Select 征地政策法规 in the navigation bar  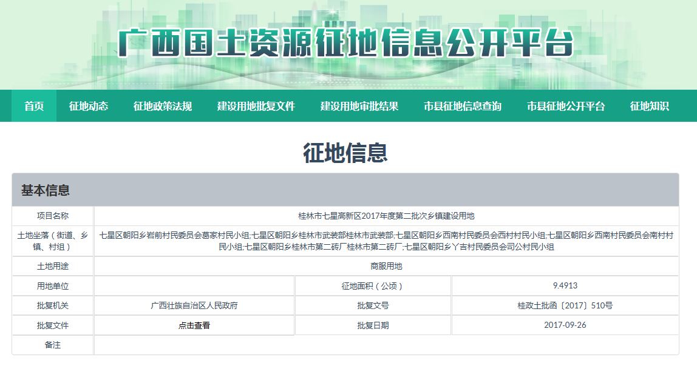pyautogui.click(x=163, y=106)
